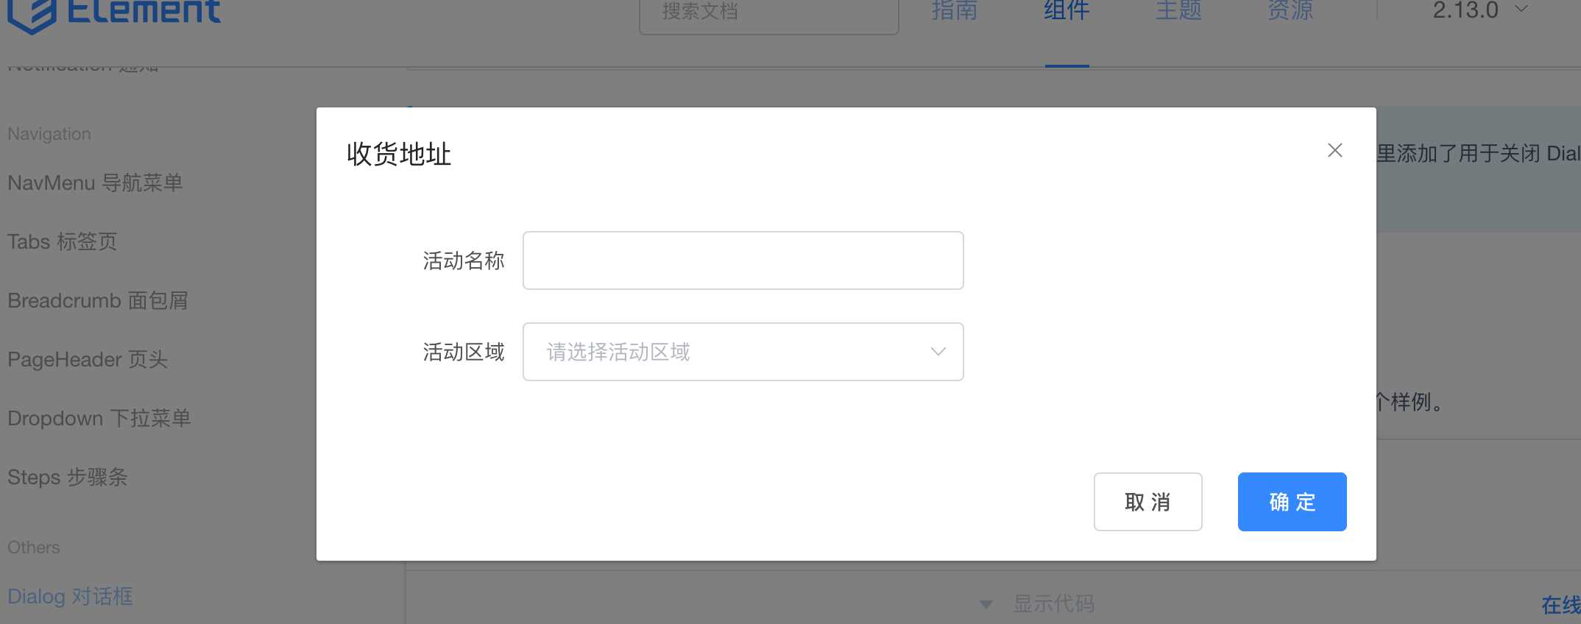
Task: Switch to the 组件 tab
Action: (x=1067, y=11)
